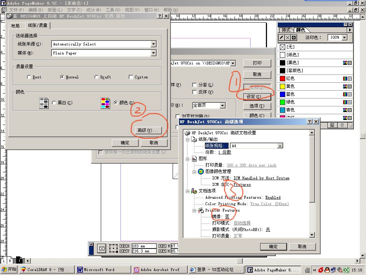Click the 图形 chart icon in tree
The image size is (366, 275).
click(194, 159)
